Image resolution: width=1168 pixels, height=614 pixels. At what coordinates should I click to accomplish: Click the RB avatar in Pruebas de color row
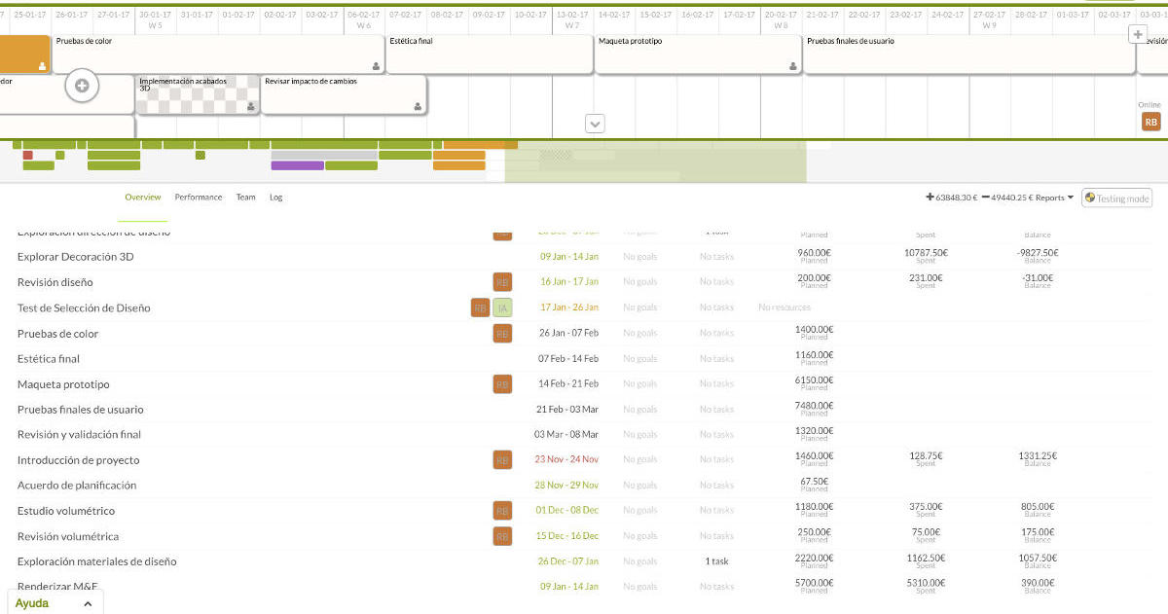click(x=502, y=334)
